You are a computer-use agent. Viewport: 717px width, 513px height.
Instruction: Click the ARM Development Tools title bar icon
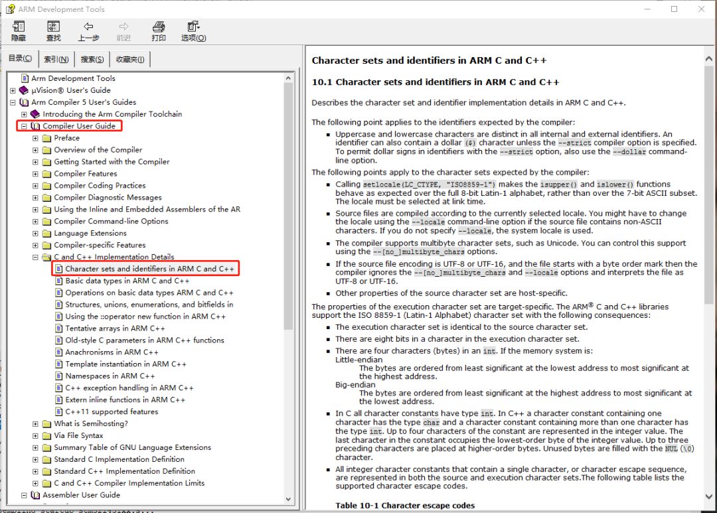tap(10, 9)
